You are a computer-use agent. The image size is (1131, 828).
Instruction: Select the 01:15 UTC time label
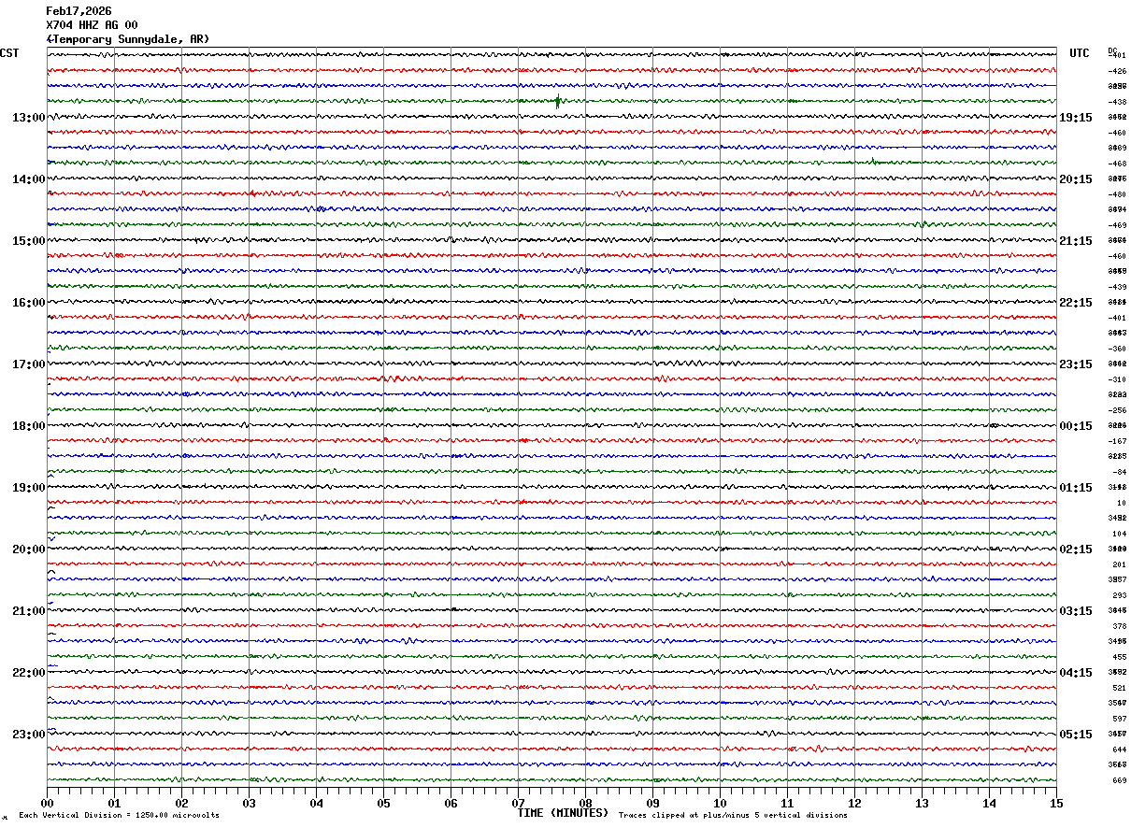pos(1076,488)
